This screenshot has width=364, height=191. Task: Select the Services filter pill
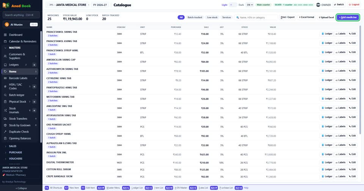point(227,17)
